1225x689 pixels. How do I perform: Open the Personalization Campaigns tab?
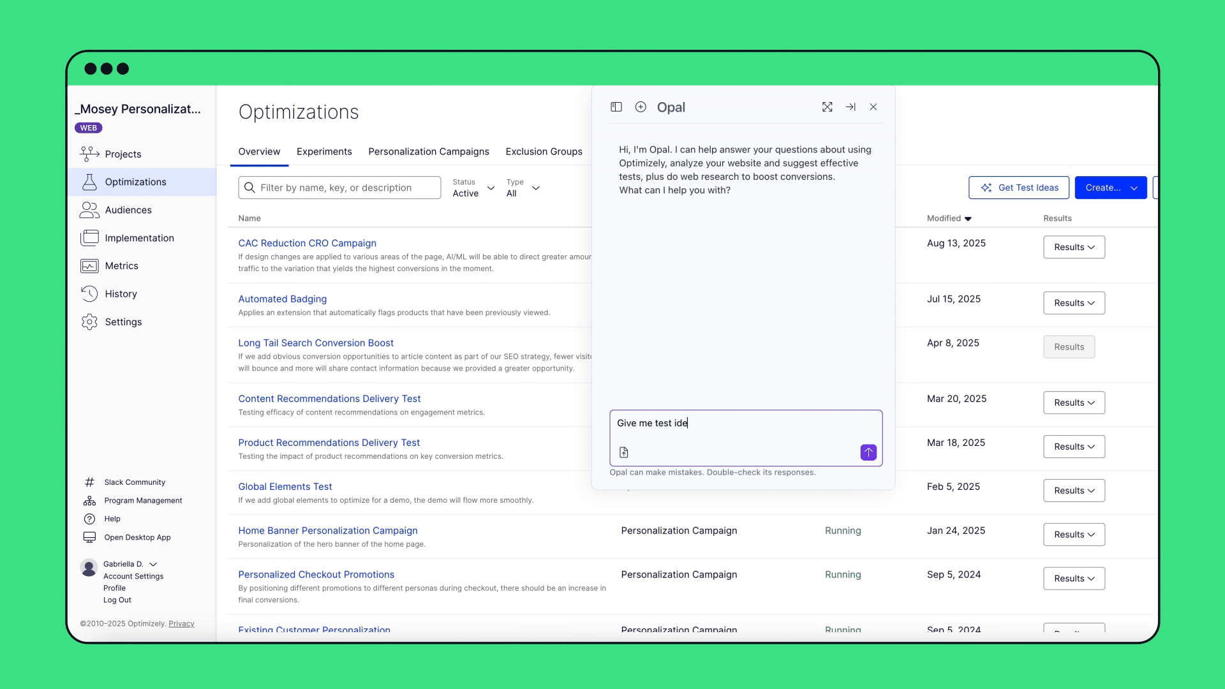428,152
